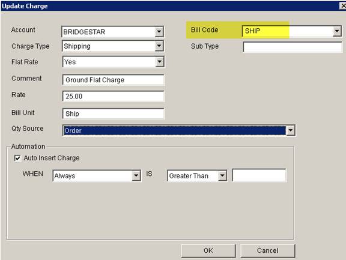Expand the Bill Code dropdown arrow

pos(337,31)
